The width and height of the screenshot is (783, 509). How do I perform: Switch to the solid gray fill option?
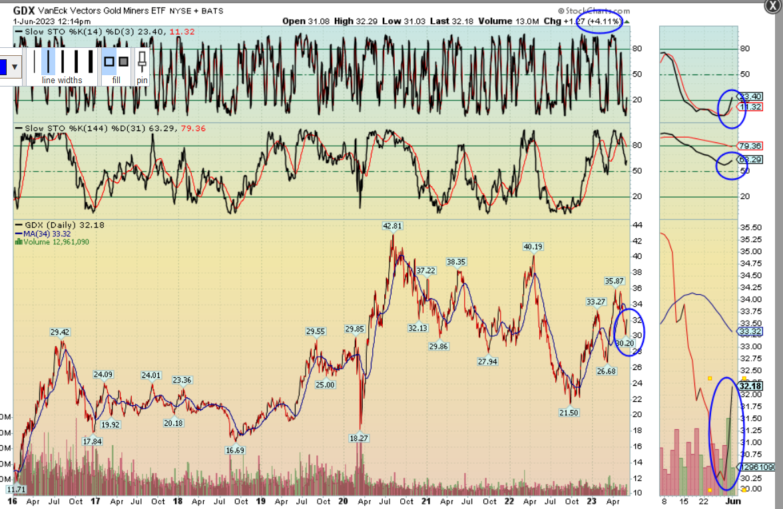(123, 62)
